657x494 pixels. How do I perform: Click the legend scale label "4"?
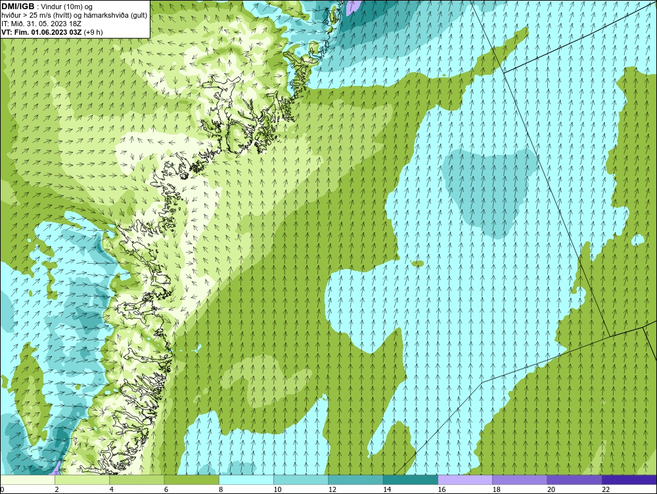tap(112, 490)
